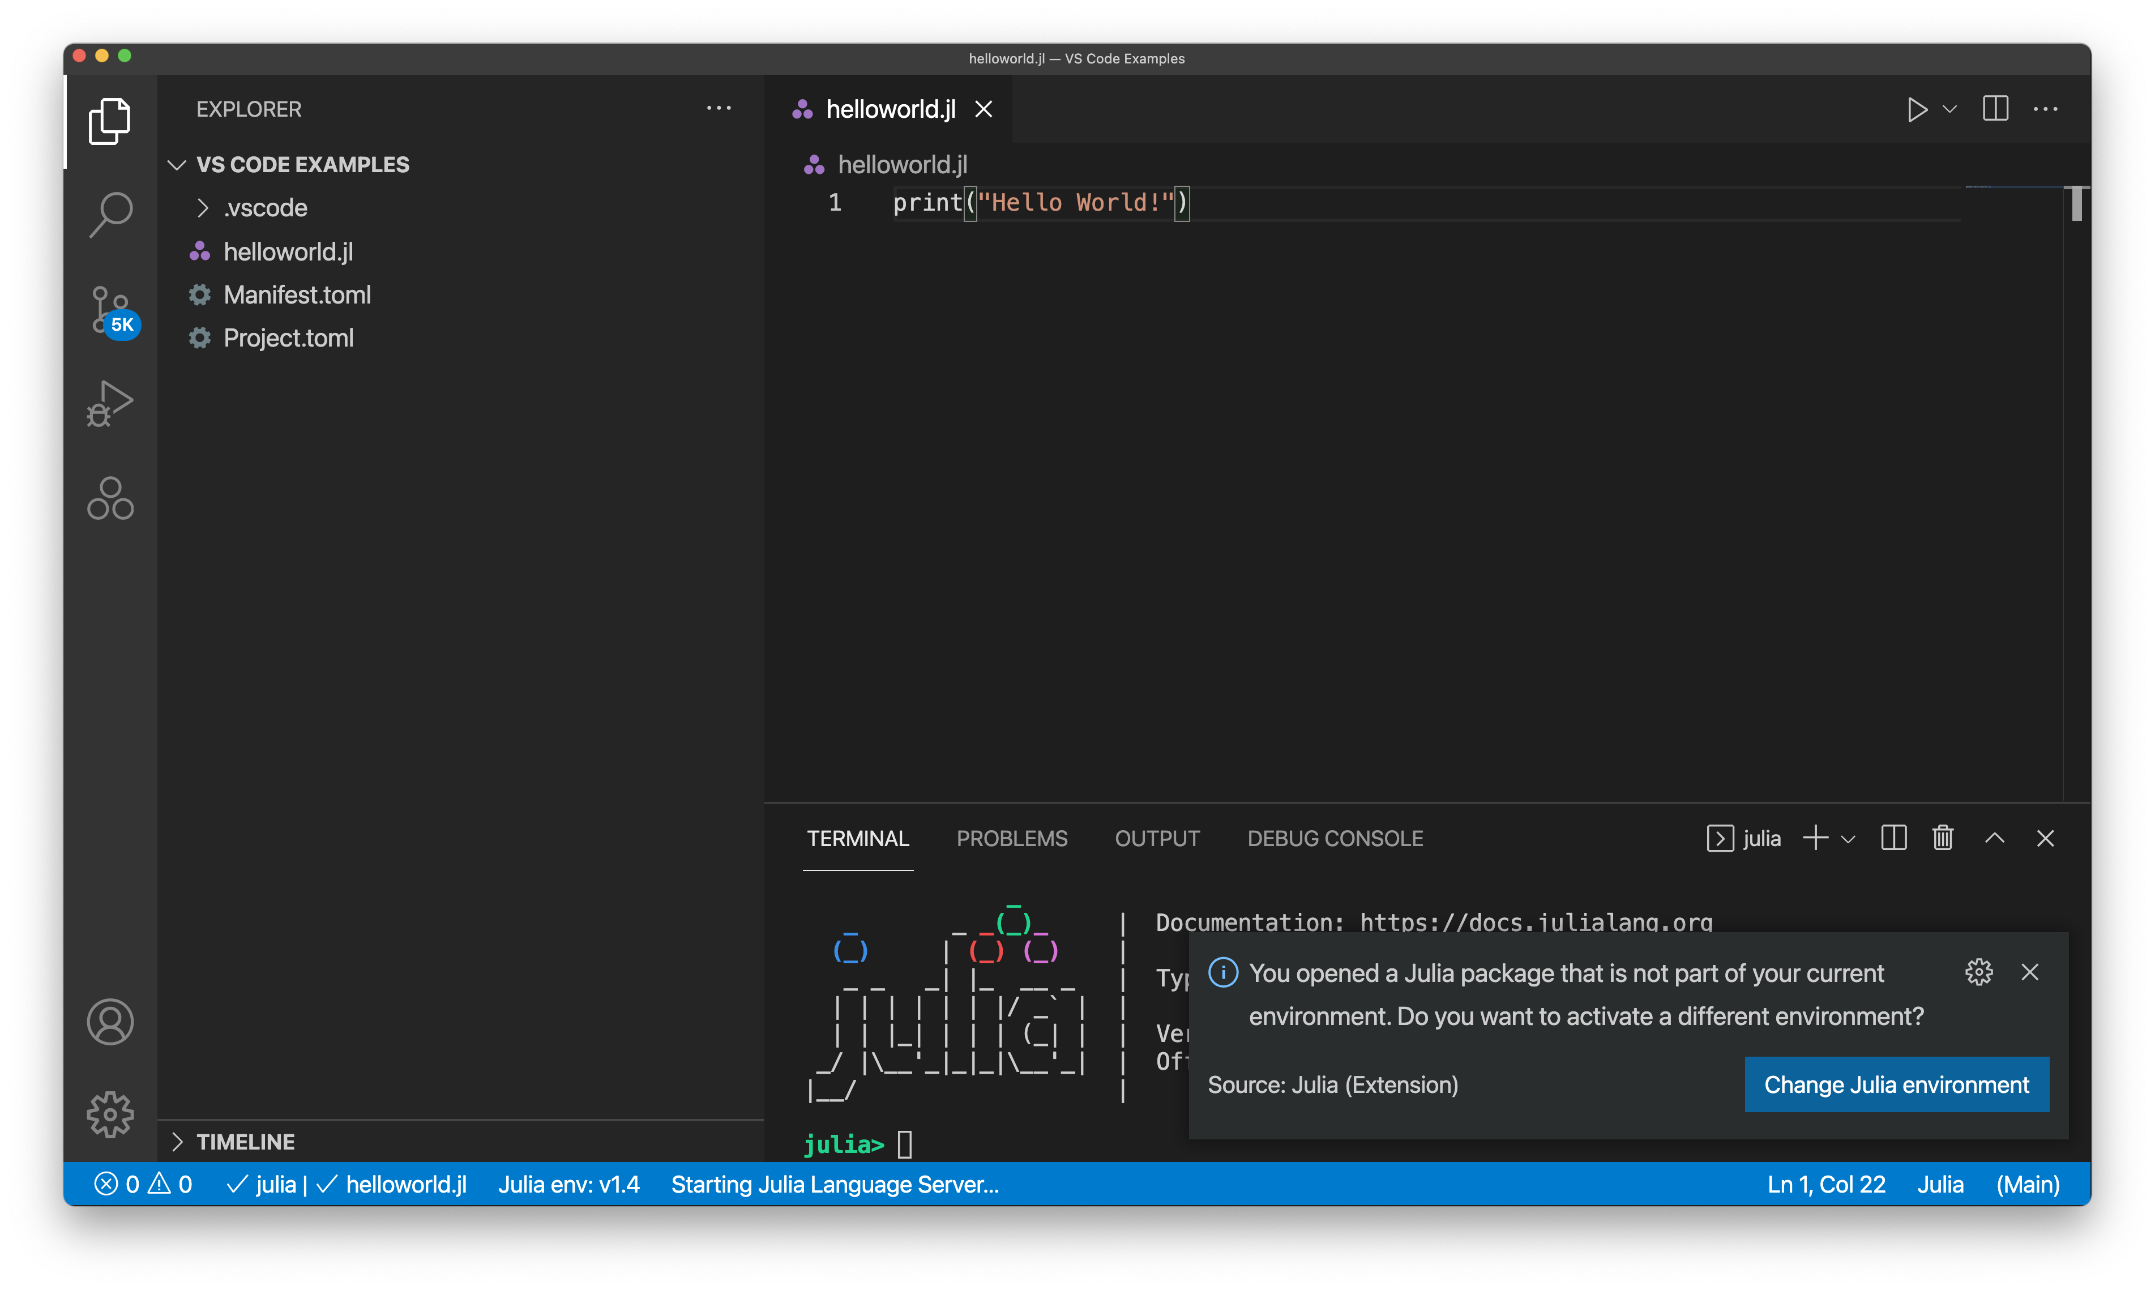Image resolution: width=2155 pixels, height=1290 pixels.
Task: Kill the terminal with the trash icon
Action: [1943, 838]
